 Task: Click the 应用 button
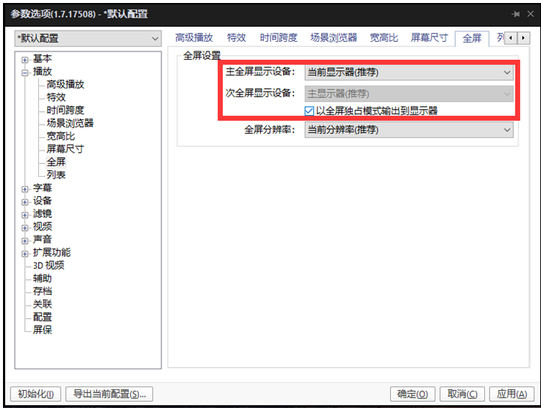click(511, 394)
